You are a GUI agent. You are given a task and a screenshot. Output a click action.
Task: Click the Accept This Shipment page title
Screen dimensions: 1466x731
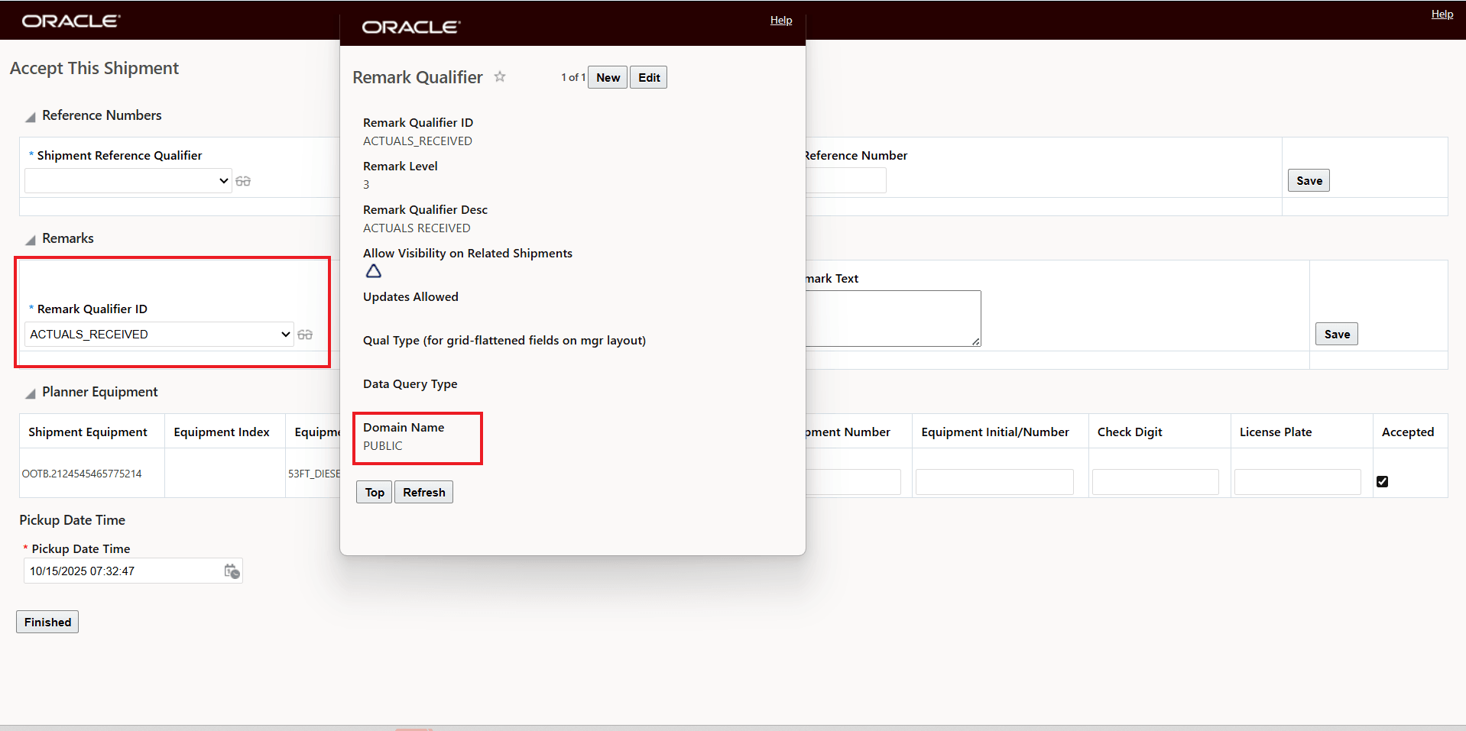click(94, 68)
